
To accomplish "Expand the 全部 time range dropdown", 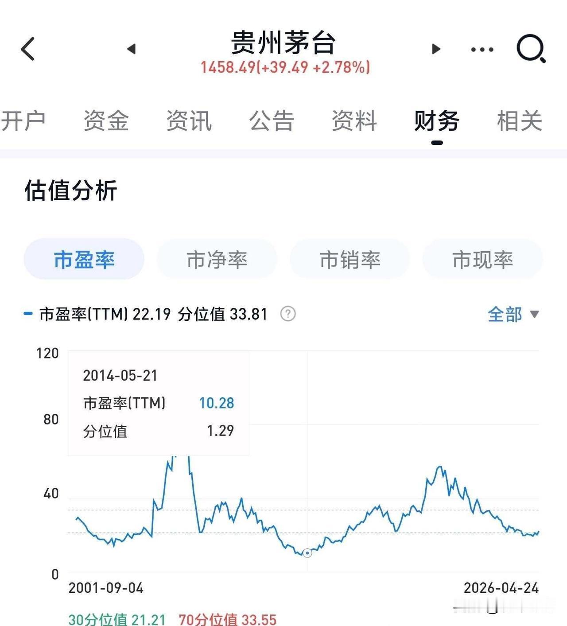I will (x=513, y=315).
